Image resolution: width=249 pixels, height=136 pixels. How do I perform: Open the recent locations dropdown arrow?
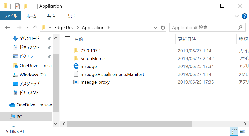[27, 28]
